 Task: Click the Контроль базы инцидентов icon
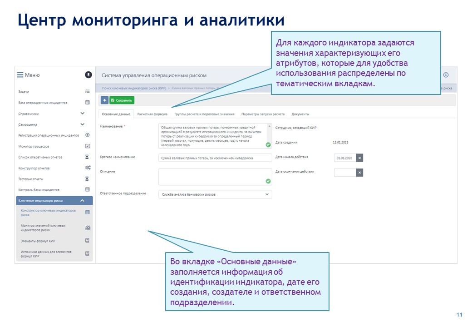[x=87, y=189]
